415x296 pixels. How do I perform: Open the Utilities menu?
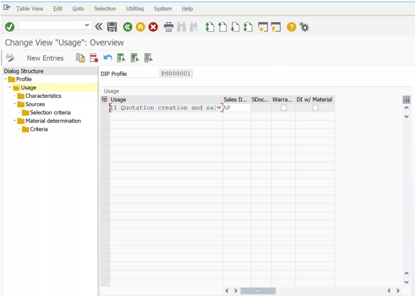[135, 8]
